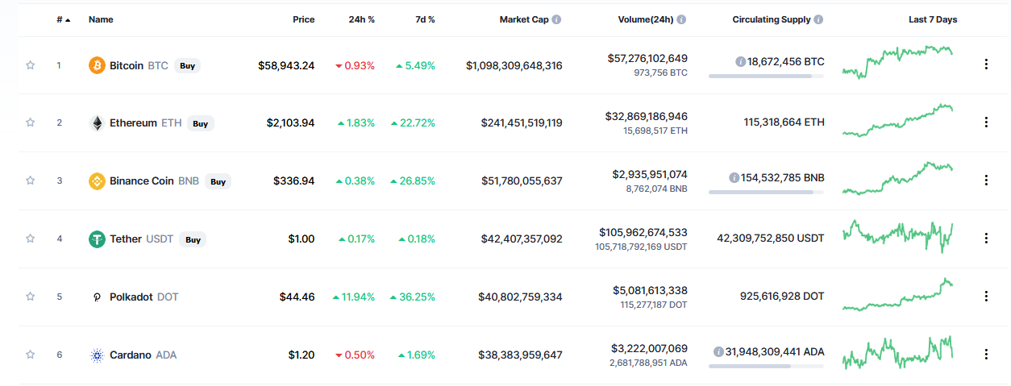The image size is (1011, 386).
Task: Click Cardano 7d change 1.69%
Action: pos(415,355)
